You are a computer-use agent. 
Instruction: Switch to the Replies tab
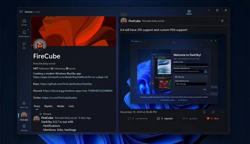48,106
